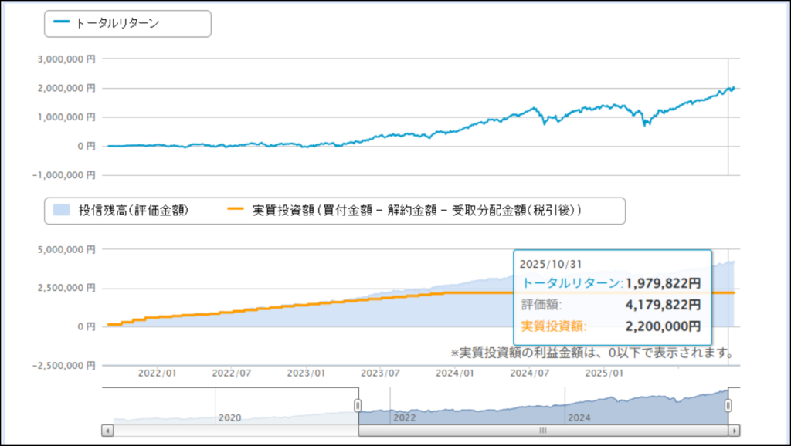791x446 pixels.
Task: Click the 2022 label in navigator
Action: click(x=405, y=417)
